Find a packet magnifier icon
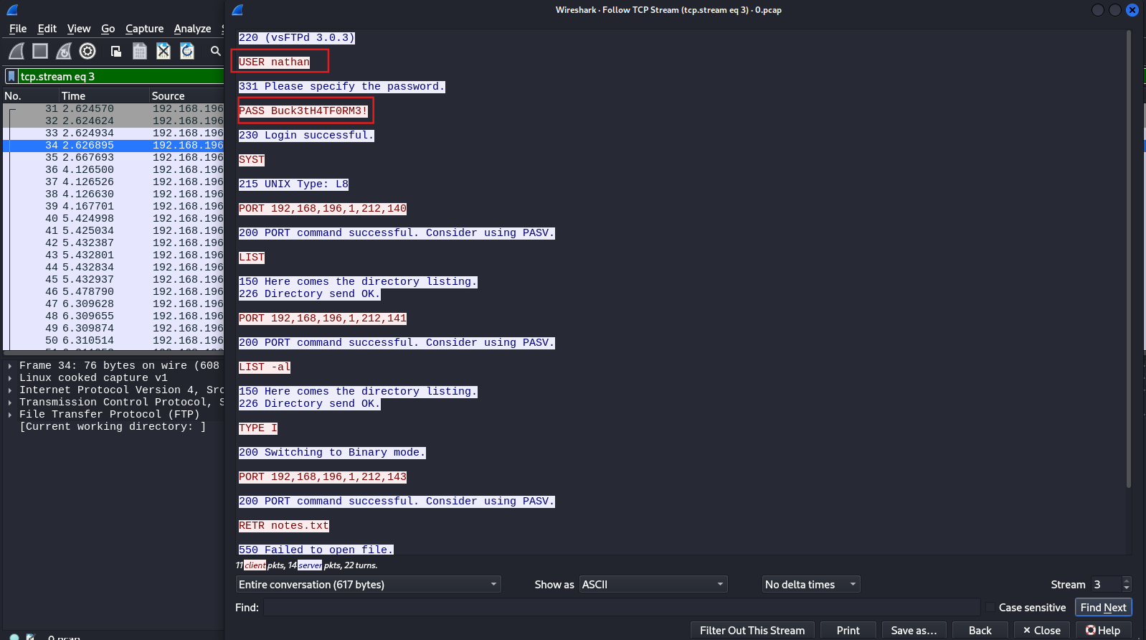1146x640 pixels. click(215, 51)
